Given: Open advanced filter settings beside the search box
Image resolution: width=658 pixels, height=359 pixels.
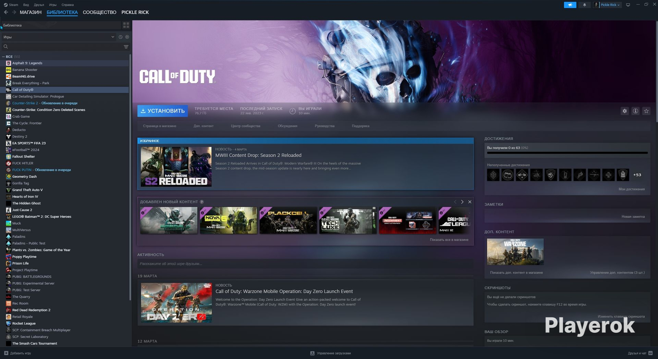Looking at the screenshot, I should pos(126,47).
